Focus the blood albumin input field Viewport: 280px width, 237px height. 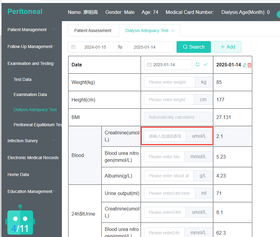[169, 176]
